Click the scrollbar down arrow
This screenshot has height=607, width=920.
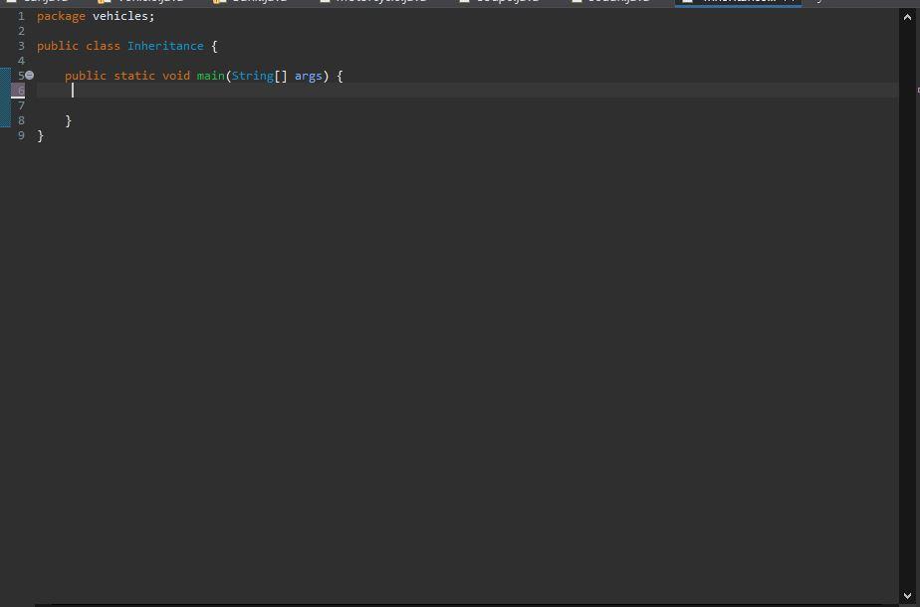point(908,597)
